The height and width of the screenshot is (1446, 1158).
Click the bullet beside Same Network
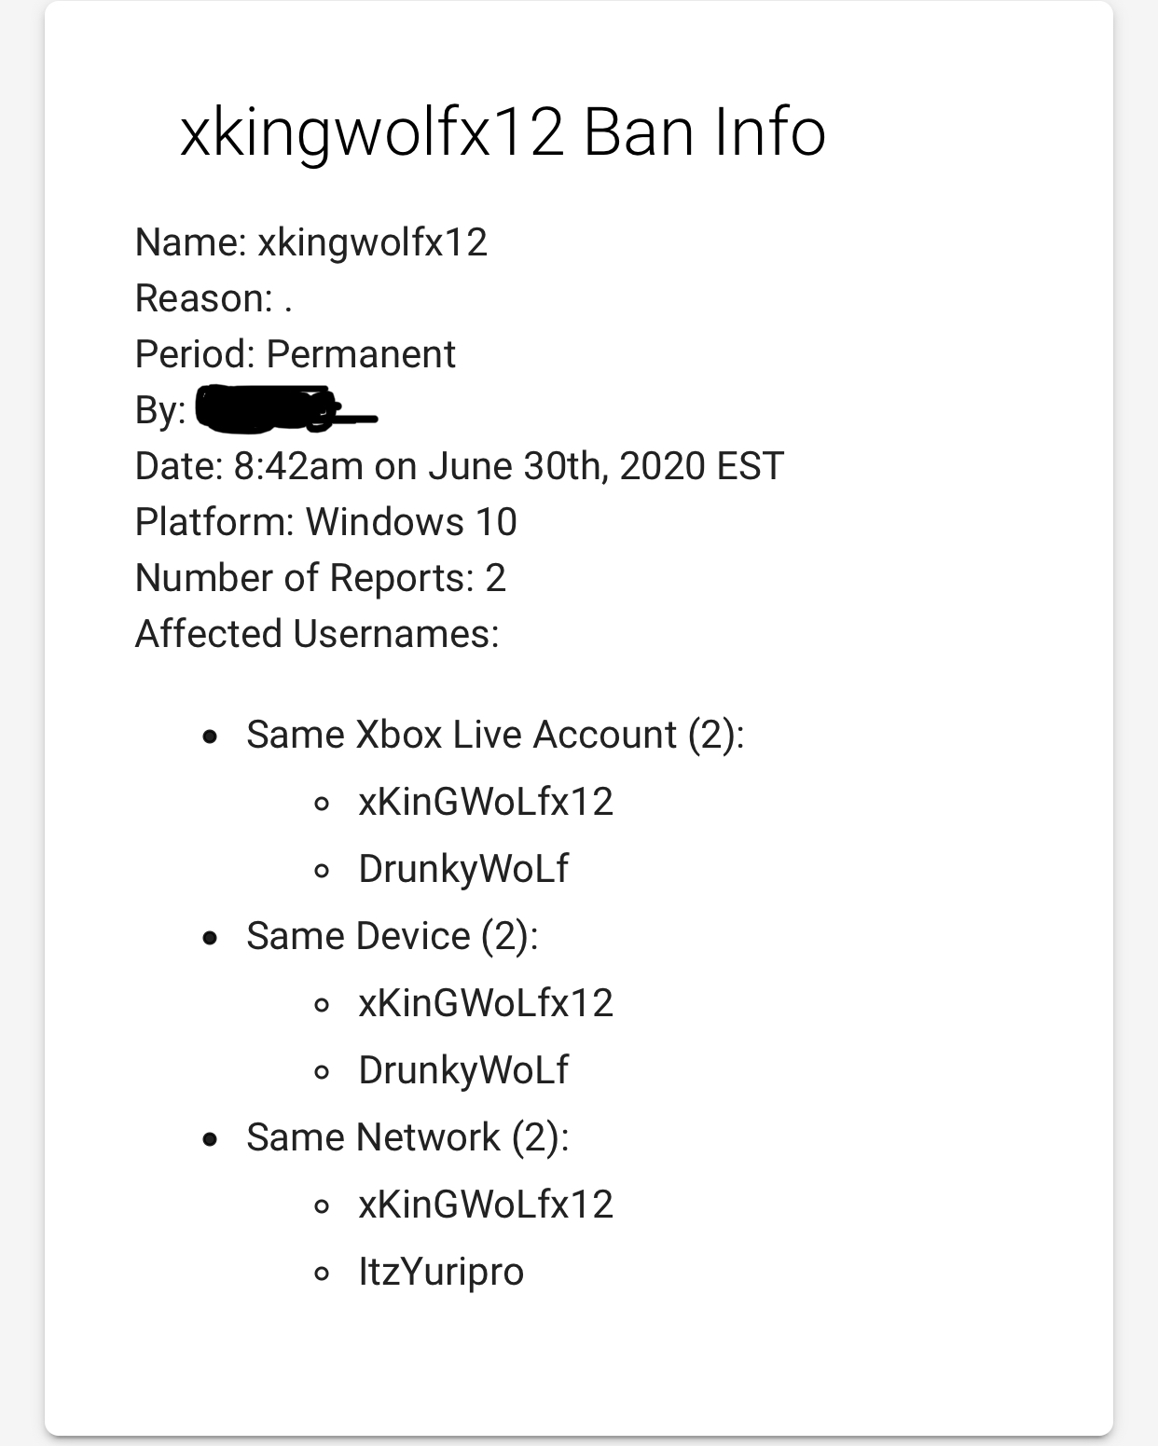click(211, 1139)
